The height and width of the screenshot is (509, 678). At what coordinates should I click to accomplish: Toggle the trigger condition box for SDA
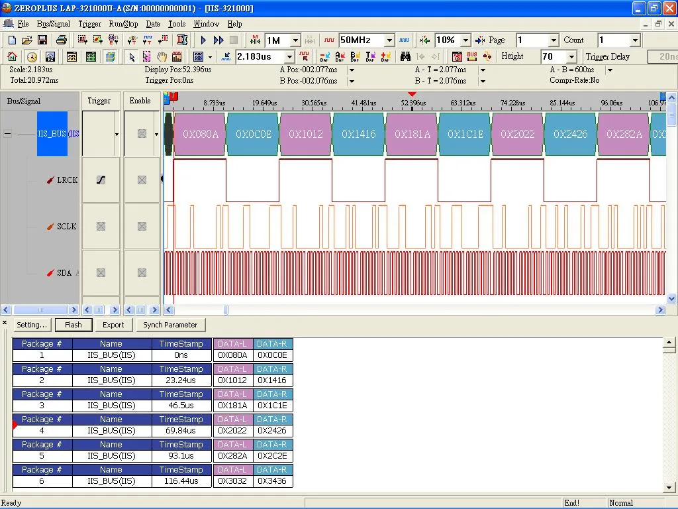101,272
